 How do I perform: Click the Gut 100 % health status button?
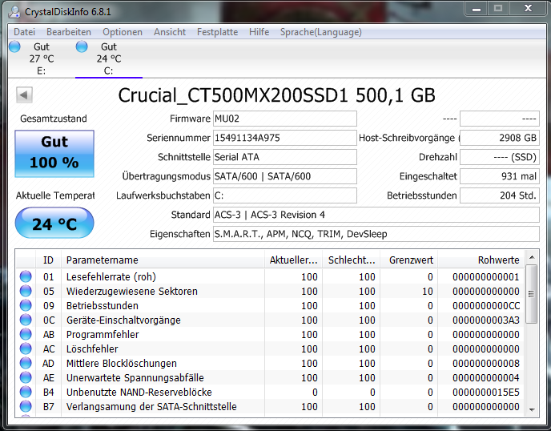54,153
